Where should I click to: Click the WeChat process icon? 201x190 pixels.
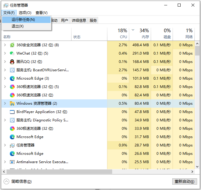coord(12,53)
